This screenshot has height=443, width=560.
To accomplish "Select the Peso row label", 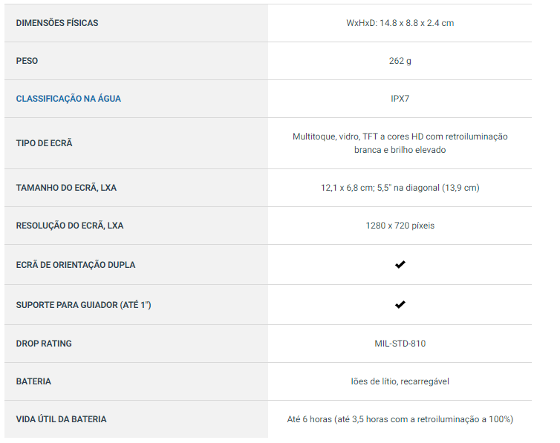I will [x=27, y=61].
